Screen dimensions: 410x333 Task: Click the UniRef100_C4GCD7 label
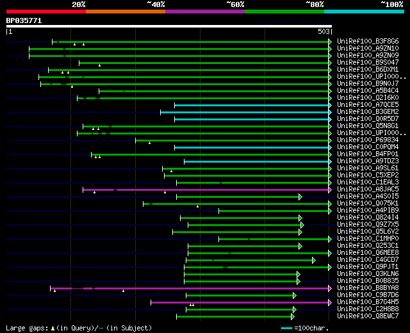[368, 260]
